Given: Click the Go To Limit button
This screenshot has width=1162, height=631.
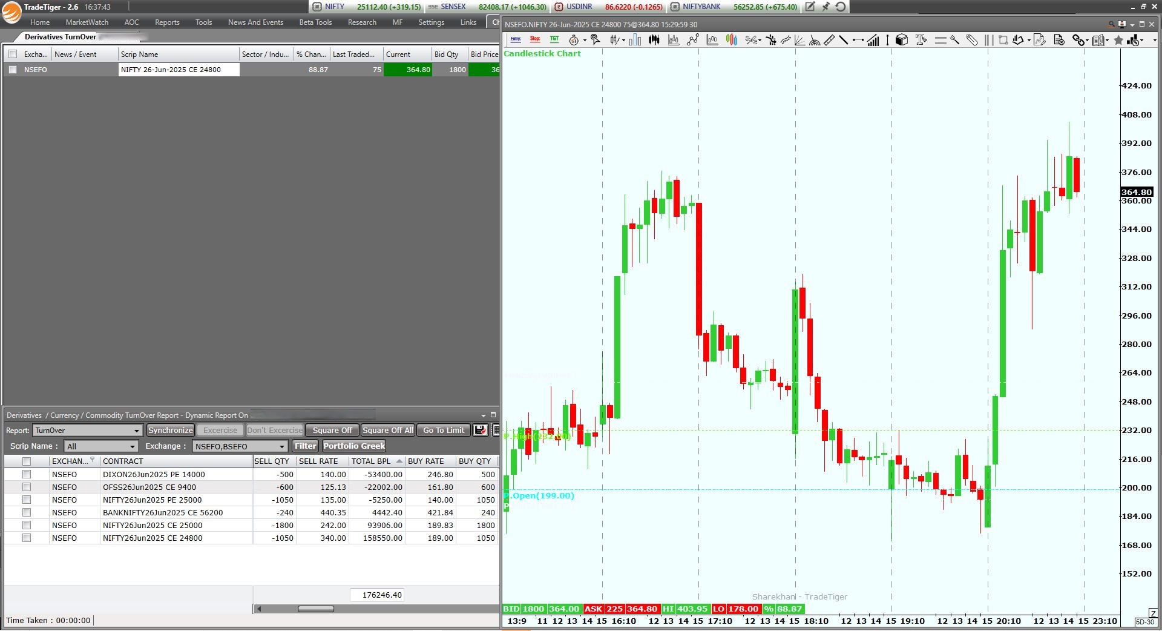Looking at the screenshot, I should 444,430.
